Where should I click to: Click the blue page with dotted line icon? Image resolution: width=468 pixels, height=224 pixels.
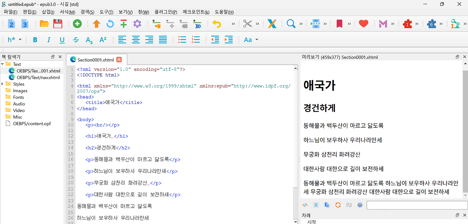[x=315, y=24]
